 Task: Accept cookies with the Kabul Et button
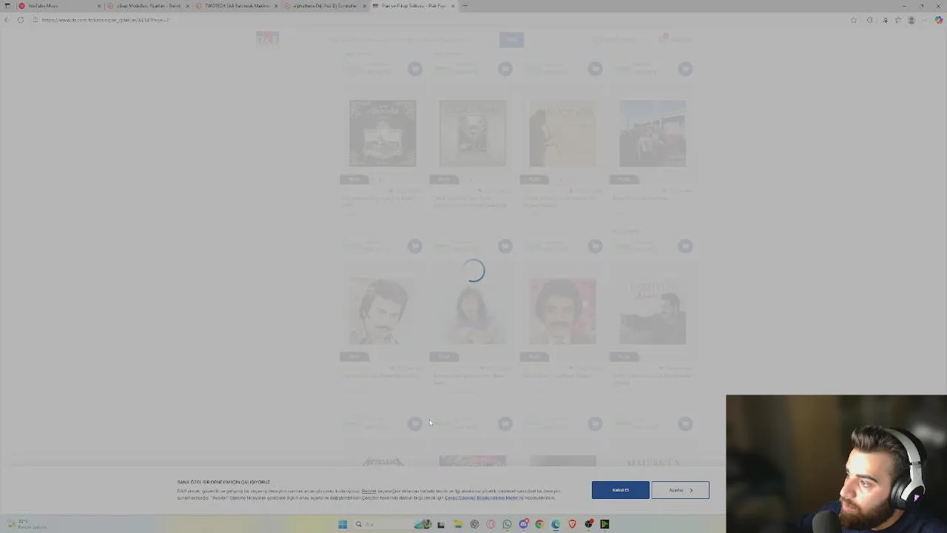pyautogui.click(x=620, y=490)
